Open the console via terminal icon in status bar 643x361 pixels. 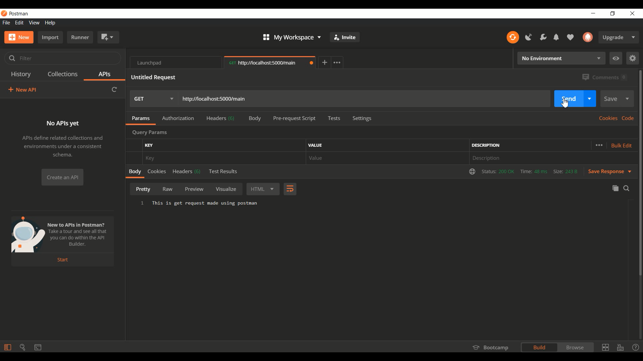tap(38, 347)
